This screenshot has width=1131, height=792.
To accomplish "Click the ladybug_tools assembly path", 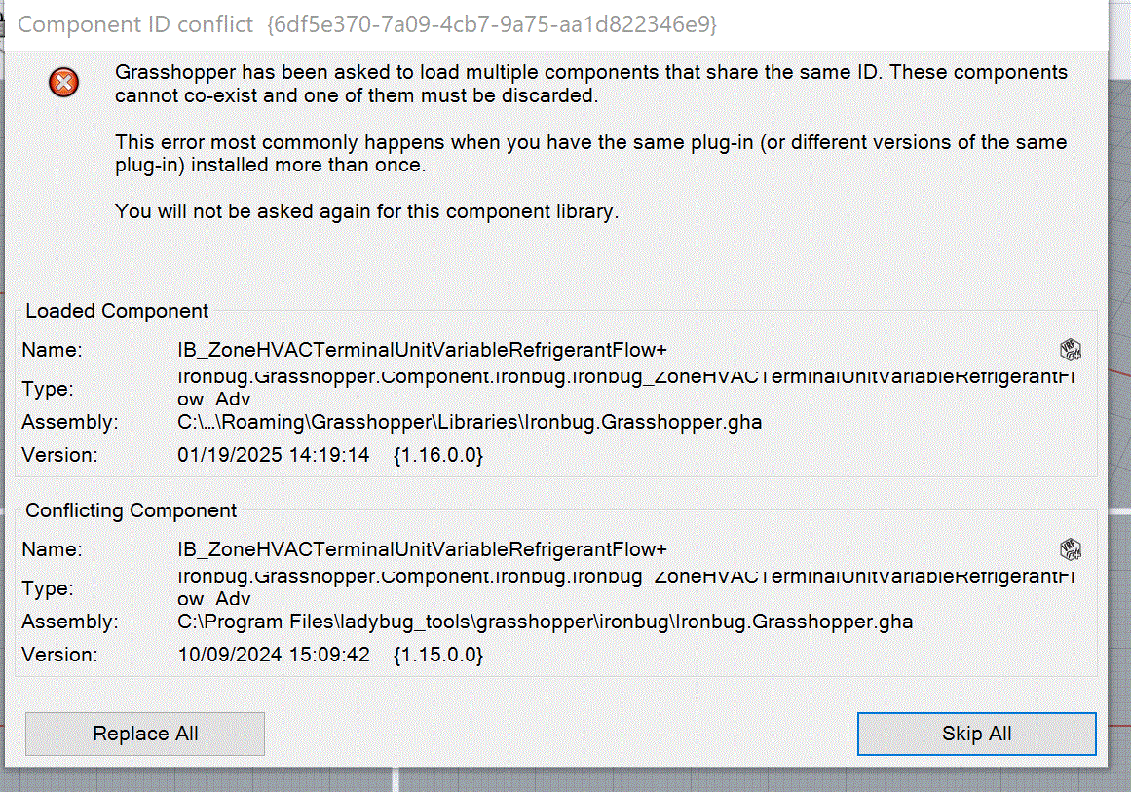I will pyautogui.click(x=546, y=622).
